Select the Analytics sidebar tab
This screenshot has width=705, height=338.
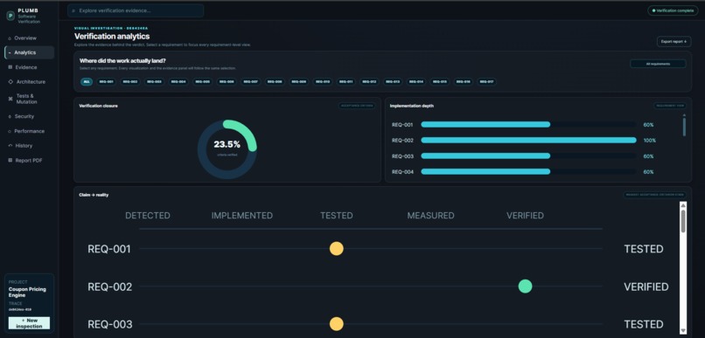(29, 52)
